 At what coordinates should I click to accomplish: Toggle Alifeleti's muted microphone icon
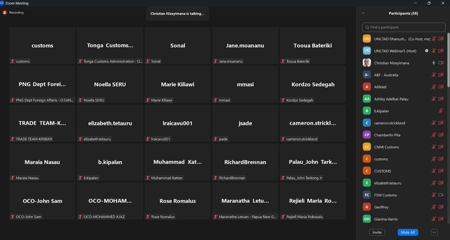pyautogui.click(x=434, y=87)
